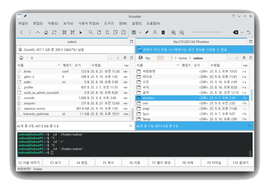Open file search with the magnifier icon
This screenshot has height=190, width=270.
pyautogui.click(x=91, y=32)
